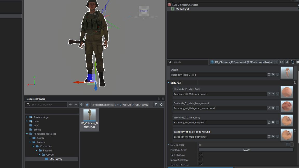Select the RF_Chimera_Rifleman.et prefab thumbnail
The width and height of the screenshot is (299, 168).
point(90,119)
